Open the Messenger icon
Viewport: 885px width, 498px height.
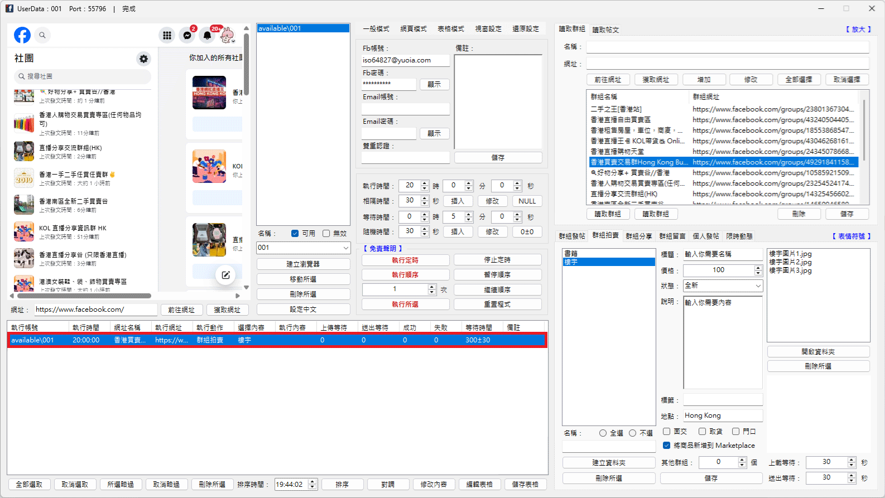pyautogui.click(x=187, y=35)
